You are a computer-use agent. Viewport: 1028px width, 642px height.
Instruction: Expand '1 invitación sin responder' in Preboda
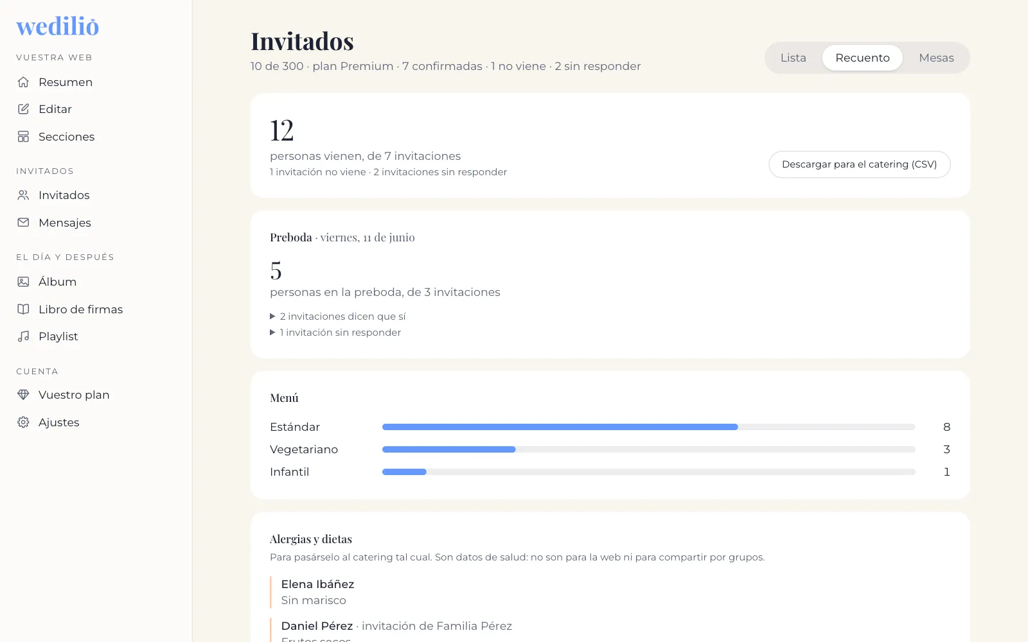coord(335,333)
